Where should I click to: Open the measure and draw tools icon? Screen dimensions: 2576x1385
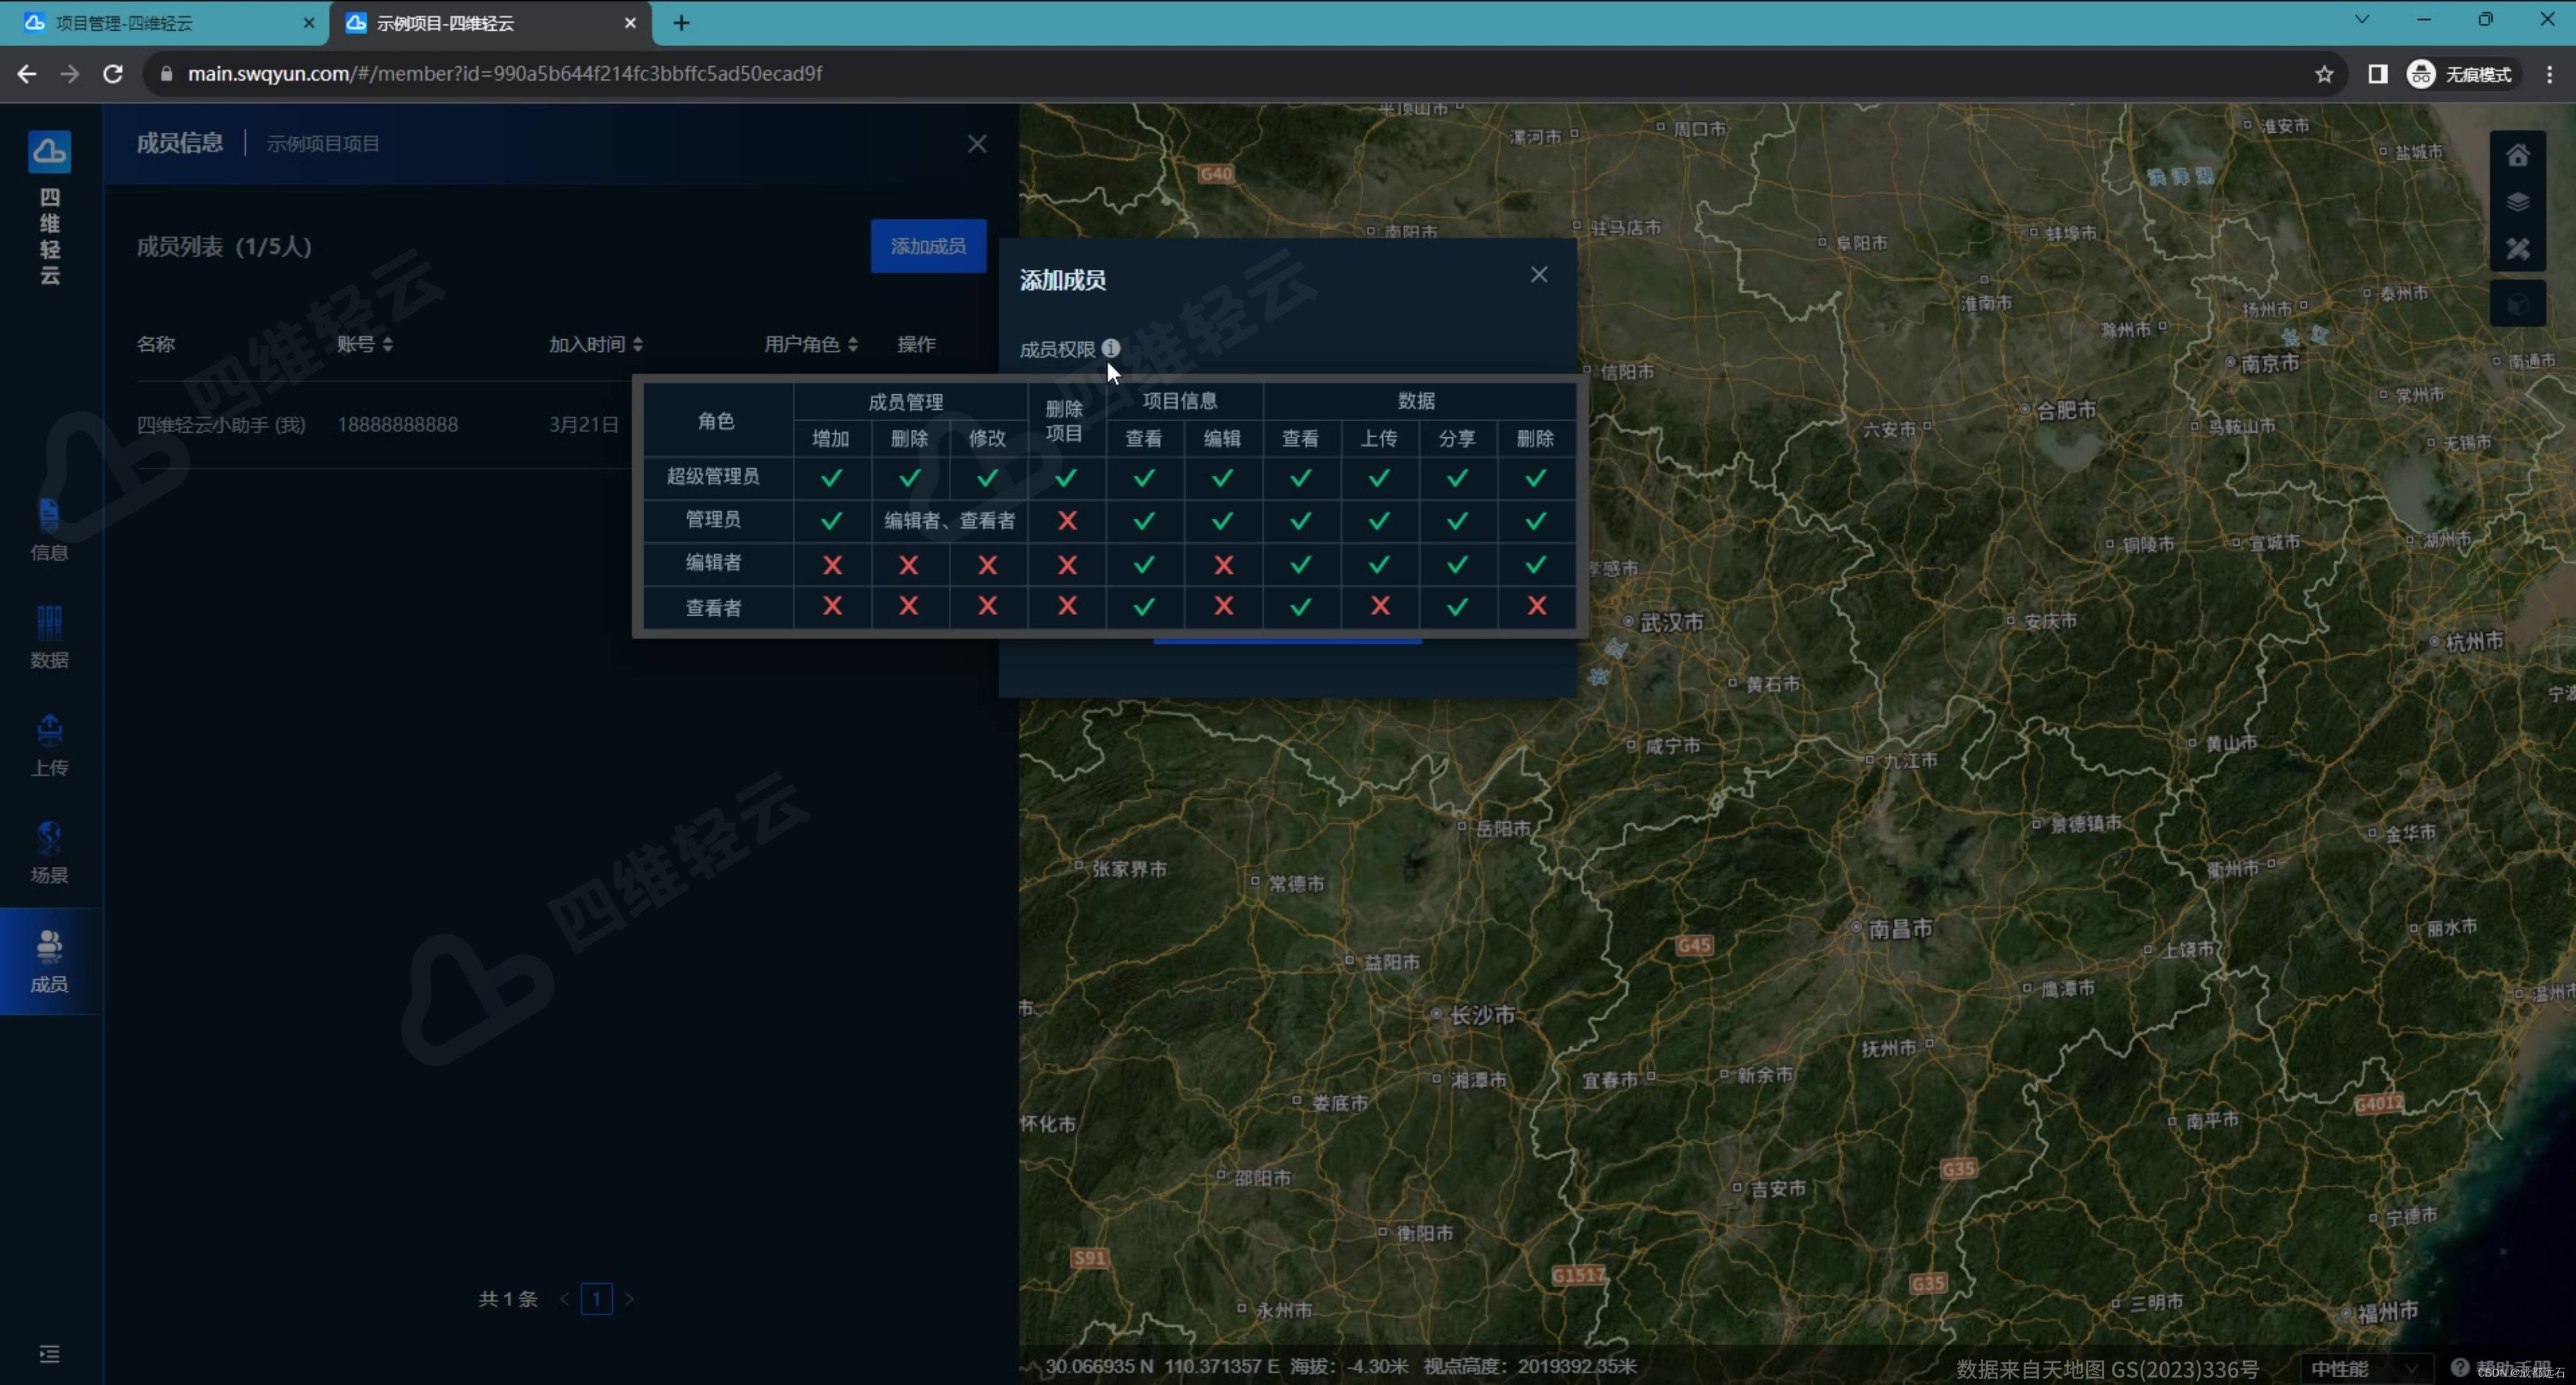(2517, 249)
